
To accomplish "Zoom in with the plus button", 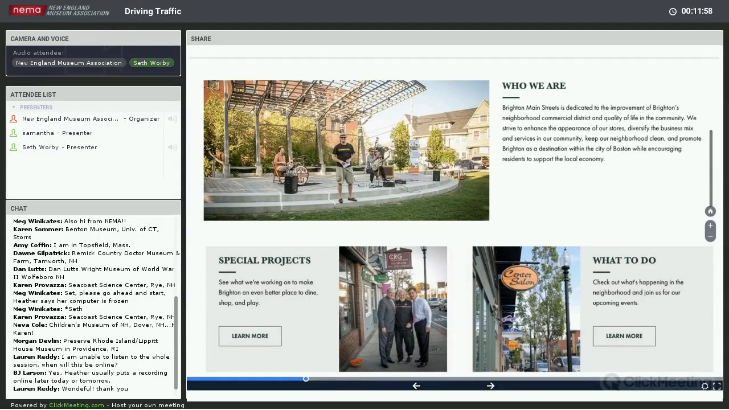I will pyautogui.click(x=710, y=225).
